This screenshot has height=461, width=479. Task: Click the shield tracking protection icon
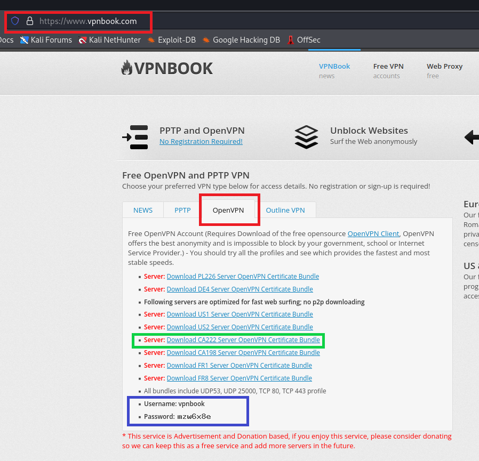coord(15,21)
